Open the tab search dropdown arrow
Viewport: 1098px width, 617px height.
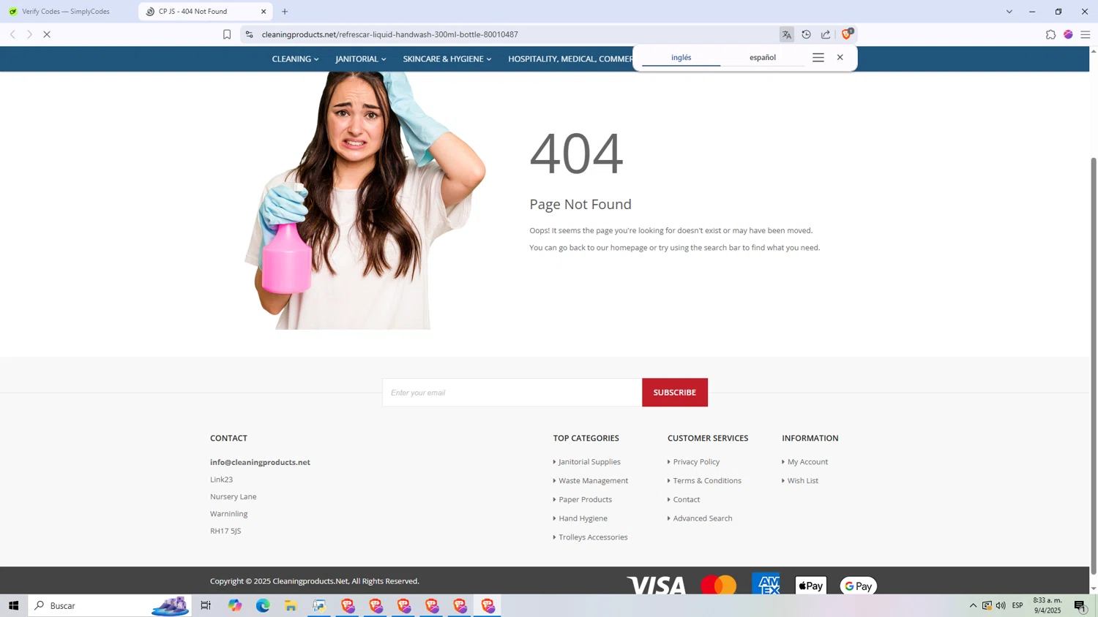click(1009, 12)
